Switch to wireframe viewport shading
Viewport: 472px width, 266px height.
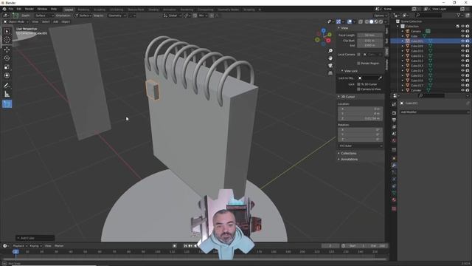[x=367, y=21]
